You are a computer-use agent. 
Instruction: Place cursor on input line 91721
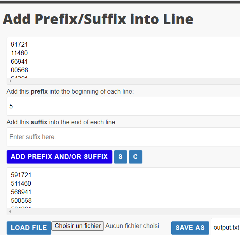[19, 45]
